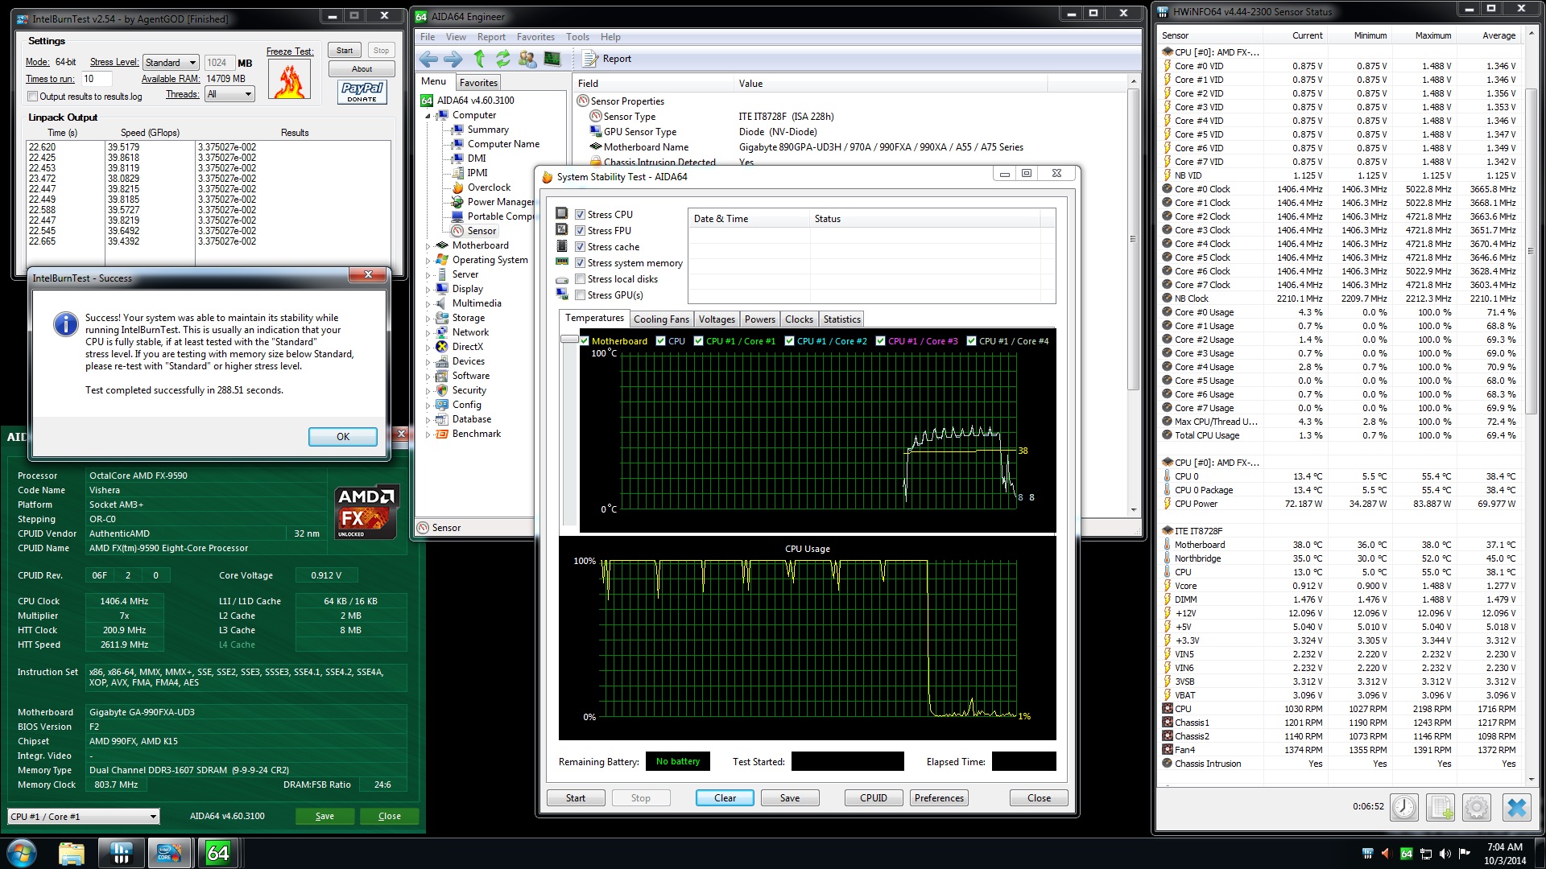This screenshot has width=1546, height=869.
Task: Click OK in IntelBurnTest Success dialog
Action: (x=343, y=436)
